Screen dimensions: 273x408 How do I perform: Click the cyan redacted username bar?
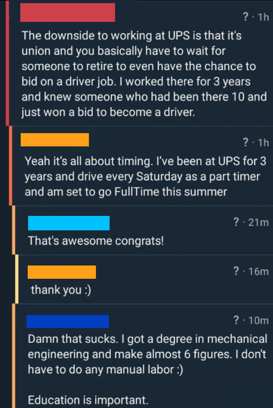click(x=69, y=223)
